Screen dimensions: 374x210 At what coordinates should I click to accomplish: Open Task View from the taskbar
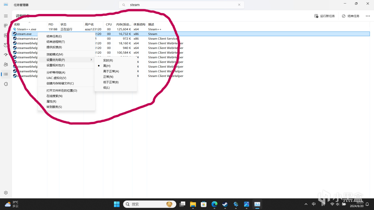pos(183,204)
